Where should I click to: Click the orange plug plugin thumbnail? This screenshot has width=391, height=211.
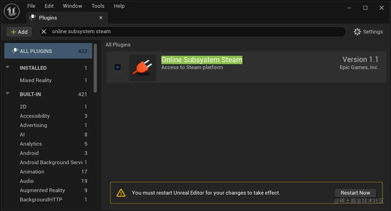click(142, 68)
